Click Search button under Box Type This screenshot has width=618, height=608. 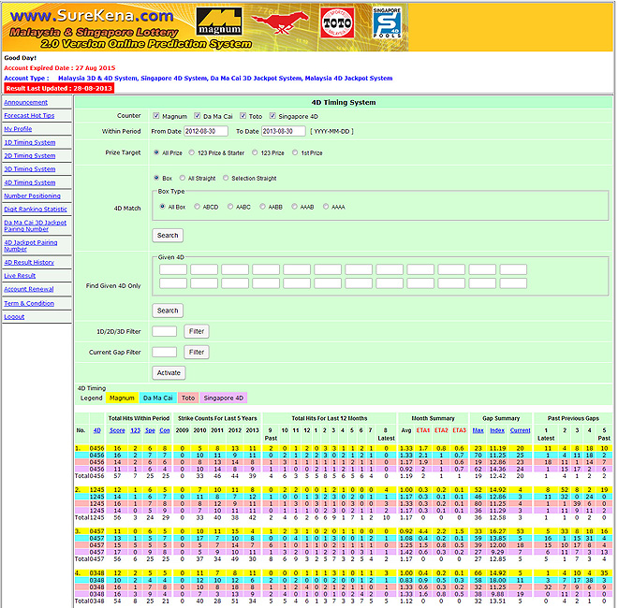click(168, 236)
